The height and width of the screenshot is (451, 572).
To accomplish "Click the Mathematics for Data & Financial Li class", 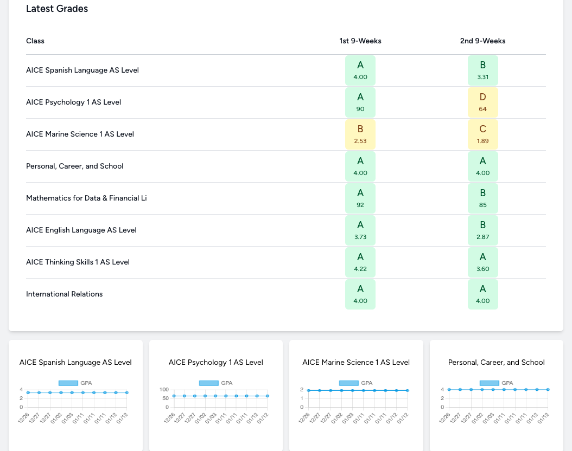I will coord(86,198).
